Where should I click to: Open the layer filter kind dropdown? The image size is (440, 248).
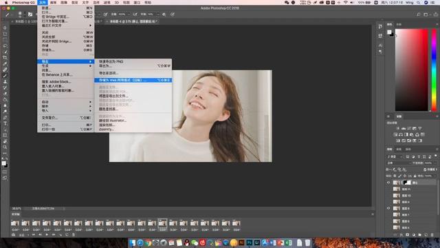pos(395,156)
